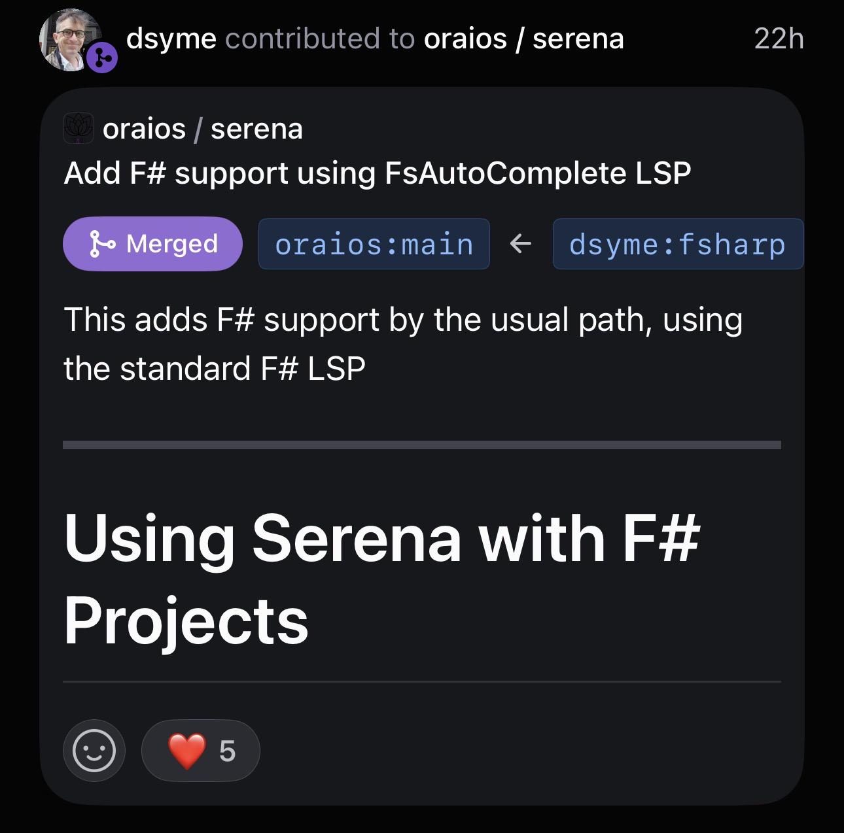Open the smiley add-reaction picker
The width and height of the screenshot is (844, 833).
[x=94, y=751]
